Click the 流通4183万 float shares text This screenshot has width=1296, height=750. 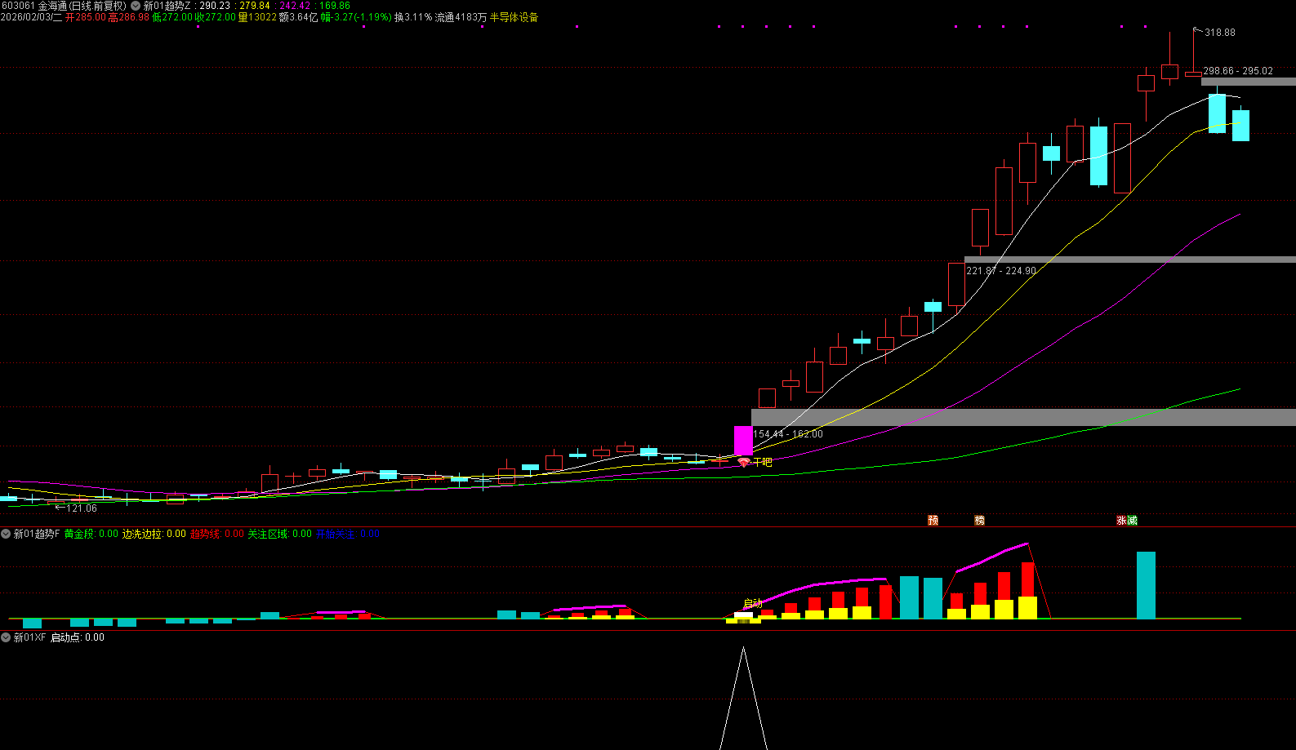(461, 17)
